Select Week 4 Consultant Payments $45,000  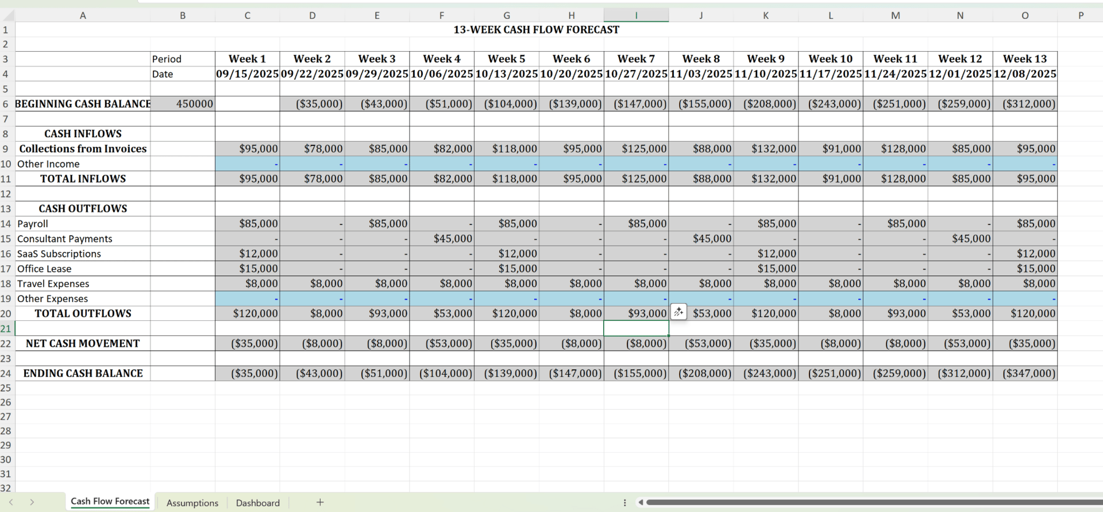pyautogui.click(x=442, y=239)
